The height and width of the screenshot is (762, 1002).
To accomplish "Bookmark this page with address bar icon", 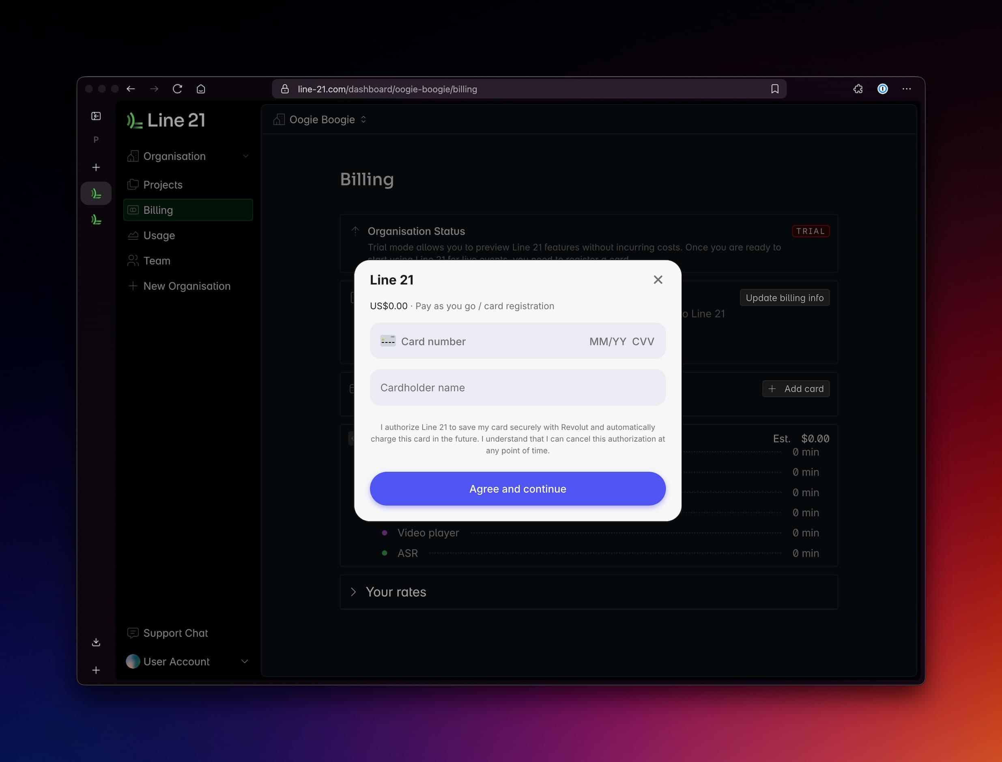I will [774, 89].
